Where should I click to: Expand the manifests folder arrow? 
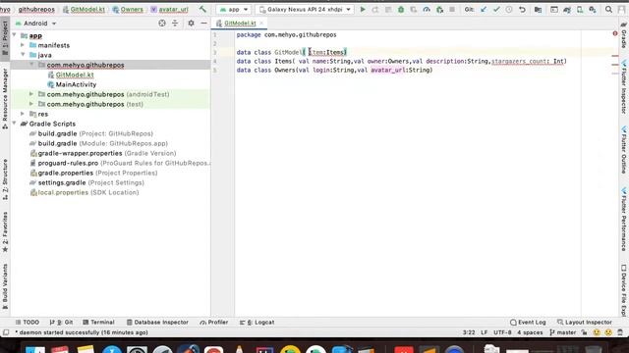click(x=23, y=45)
